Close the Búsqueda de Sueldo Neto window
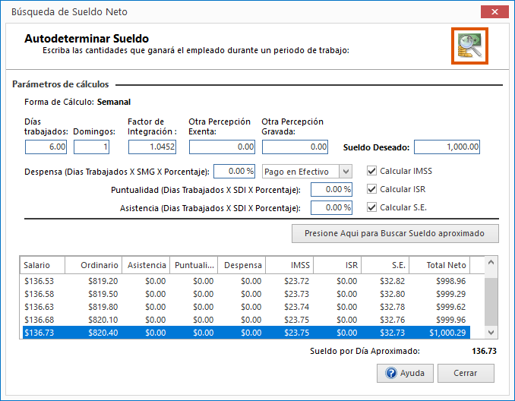Image resolution: width=515 pixels, height=401 pixels. [495, 11]
